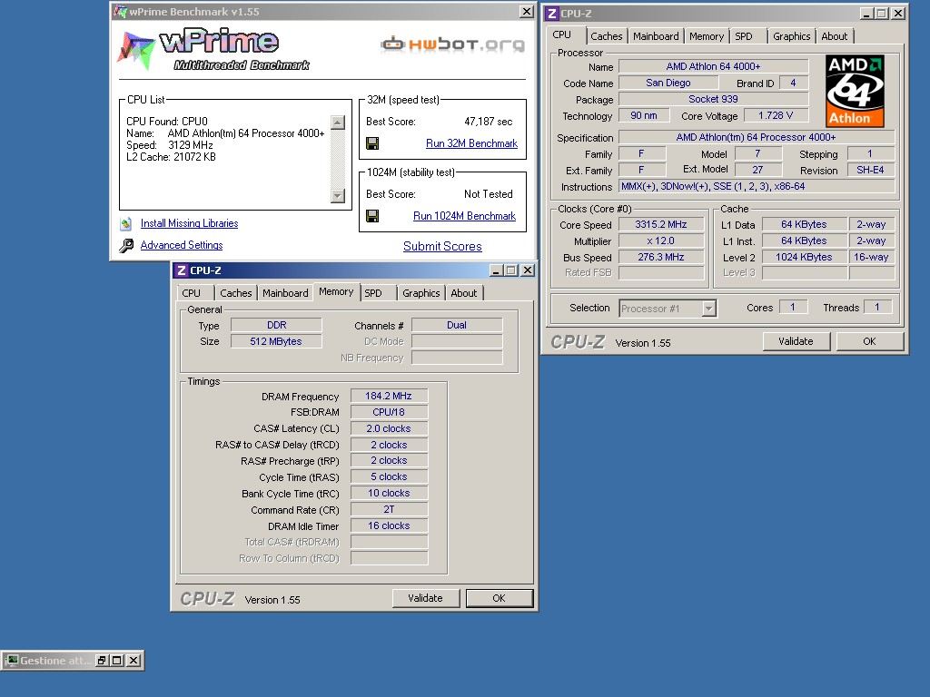Click the Multiplier value x 12.0
The height and width of the screenshot is (697, 930).
click(661, 241)
